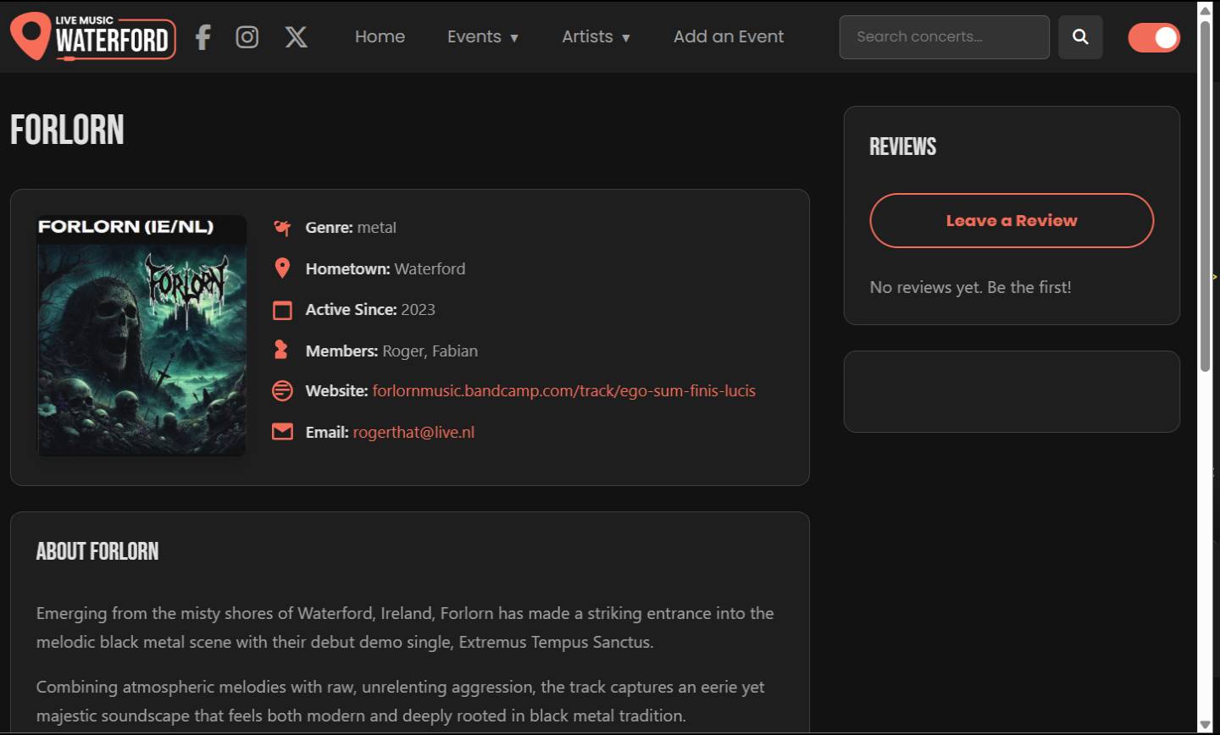Screen dimensions: 1220x735
Task: Click the Search concerts input field
Action: [944, 37]
